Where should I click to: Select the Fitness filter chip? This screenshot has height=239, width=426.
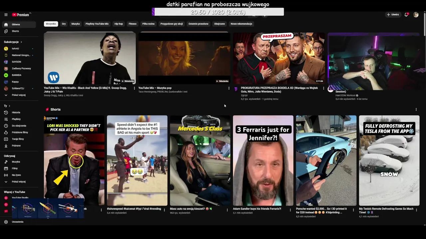click(x=132, y=24)
